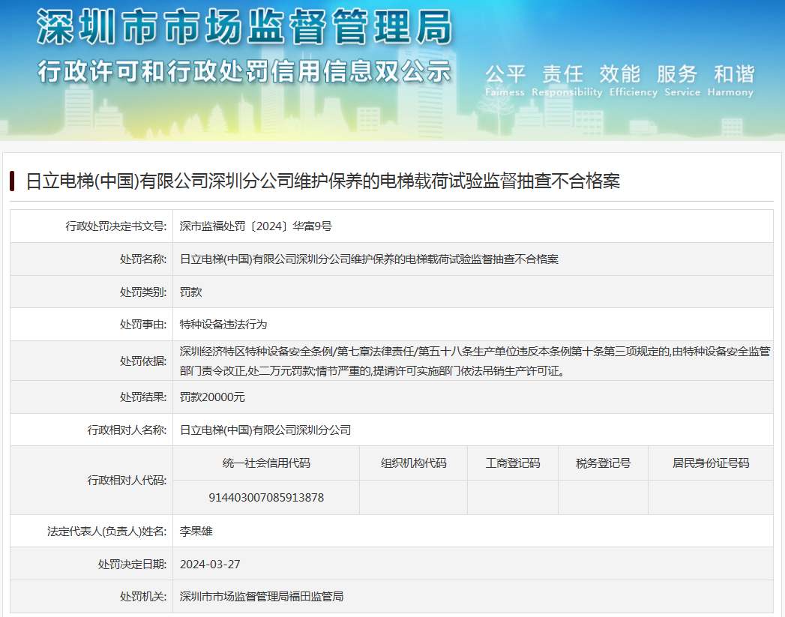Viewport: 785px width, 617px height.
Task: Select the document number 深市监福处罚〔2024〕华富9号
Action: pyautogui.click(x=256, y=226)
